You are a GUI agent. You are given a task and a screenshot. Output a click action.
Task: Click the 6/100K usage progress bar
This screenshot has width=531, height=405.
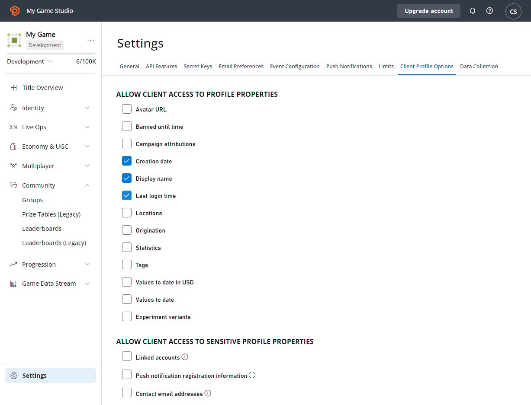coord(51,54)
